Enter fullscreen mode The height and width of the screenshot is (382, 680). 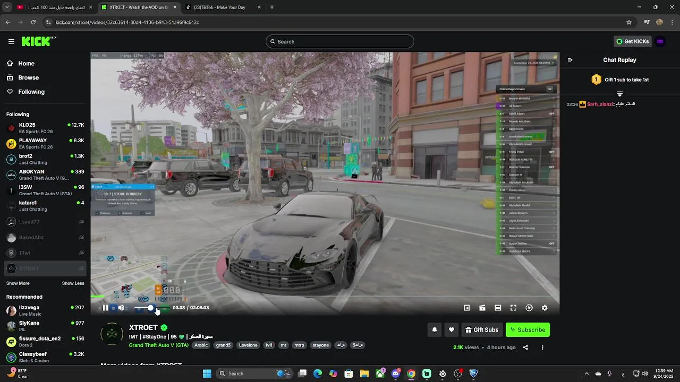coord(513,308)
